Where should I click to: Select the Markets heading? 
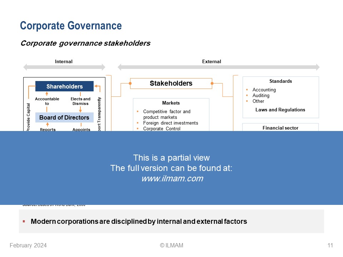pos(171,103)
